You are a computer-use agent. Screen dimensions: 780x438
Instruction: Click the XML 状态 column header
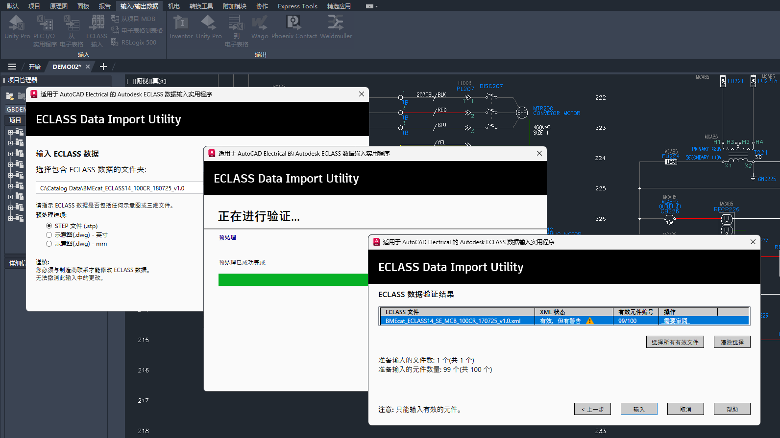point(574,312)
